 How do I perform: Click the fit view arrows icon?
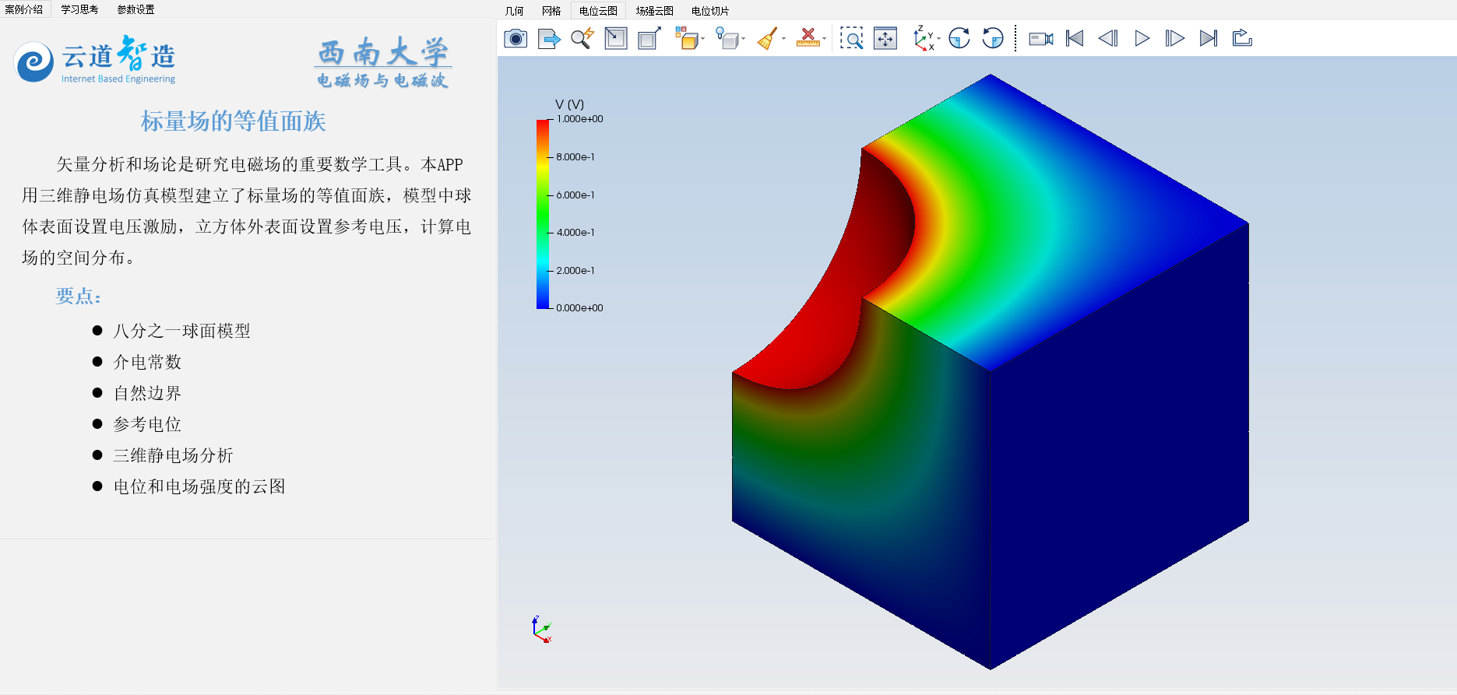[x=885, y=38]
